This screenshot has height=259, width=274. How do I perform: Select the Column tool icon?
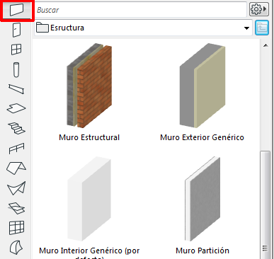click(x=16, y=69)
